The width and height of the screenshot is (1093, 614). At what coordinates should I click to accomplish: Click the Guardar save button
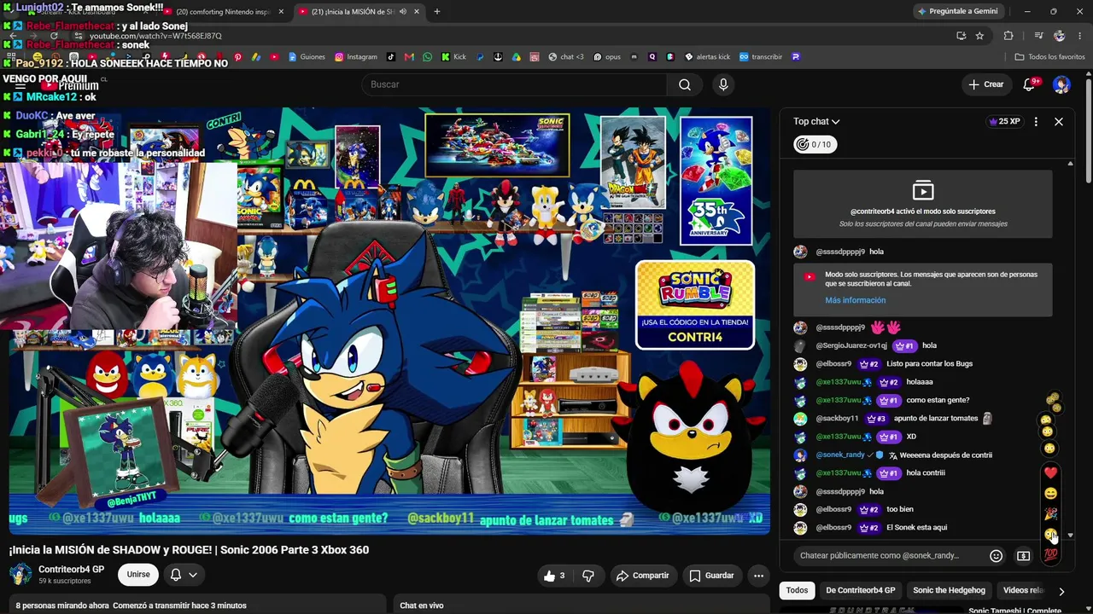click(711, 576)
